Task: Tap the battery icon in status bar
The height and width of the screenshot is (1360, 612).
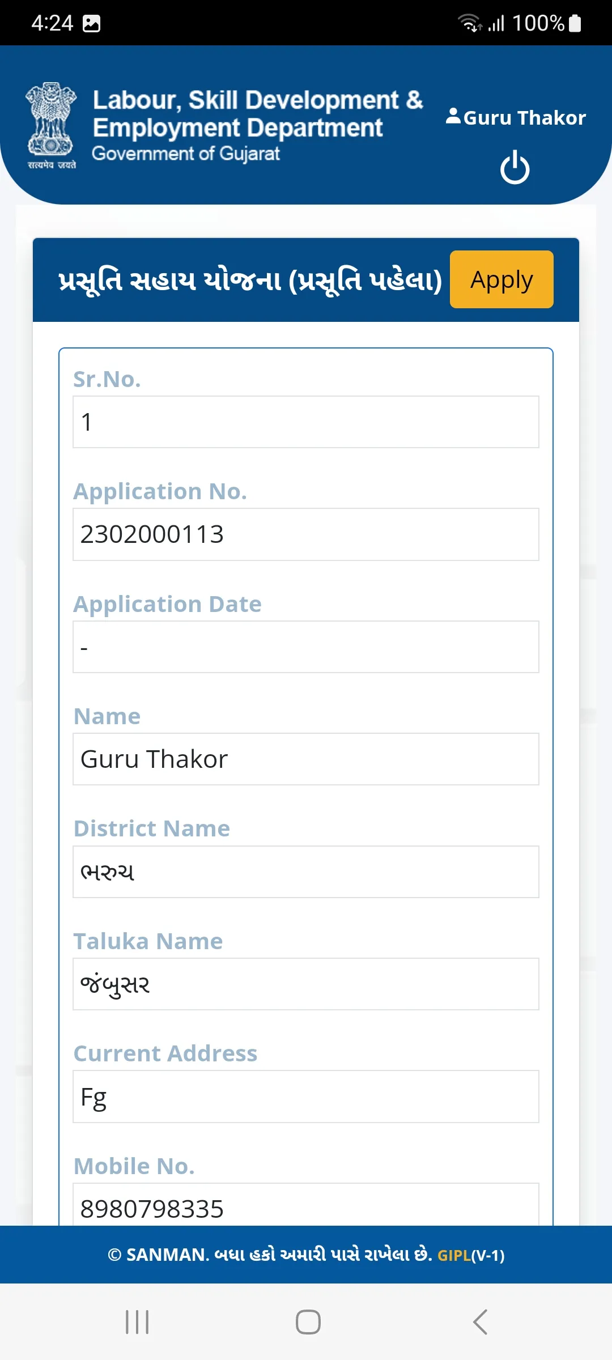Action: (x=575, y=23)
